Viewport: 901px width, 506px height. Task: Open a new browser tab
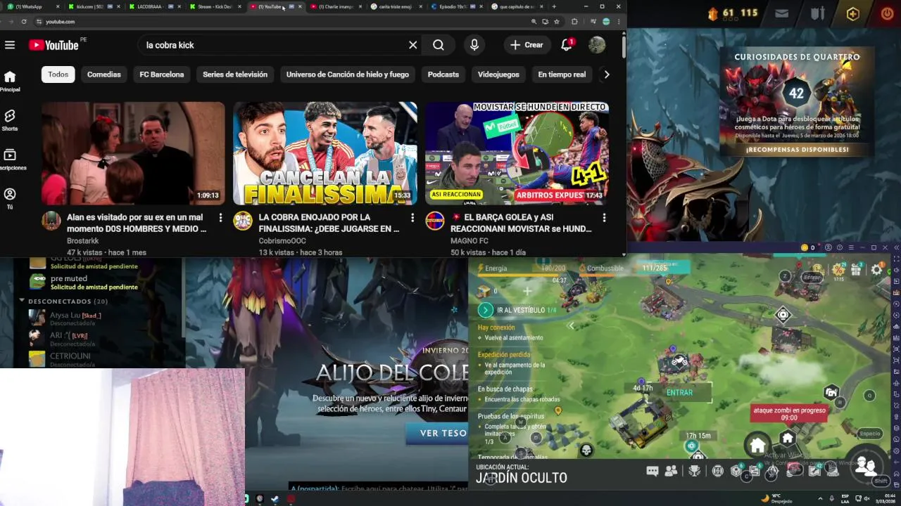pyautogui.click(x=554, y=6)
